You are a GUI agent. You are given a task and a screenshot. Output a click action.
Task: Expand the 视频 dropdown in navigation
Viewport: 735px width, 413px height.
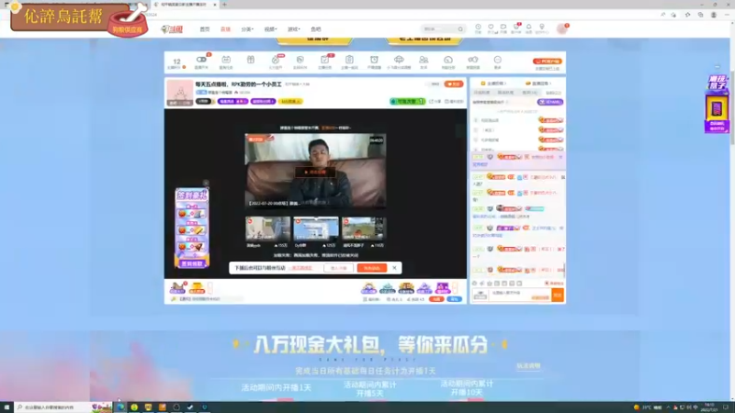(x=270, y=29)
